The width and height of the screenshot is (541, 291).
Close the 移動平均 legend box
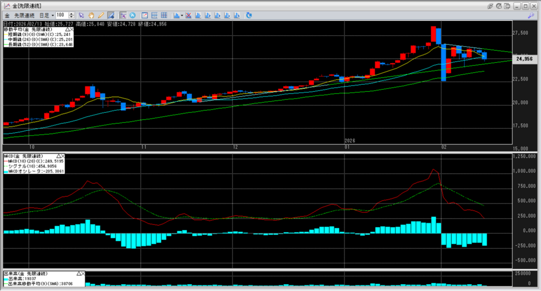pyautogui.click(x=72, y=30)
